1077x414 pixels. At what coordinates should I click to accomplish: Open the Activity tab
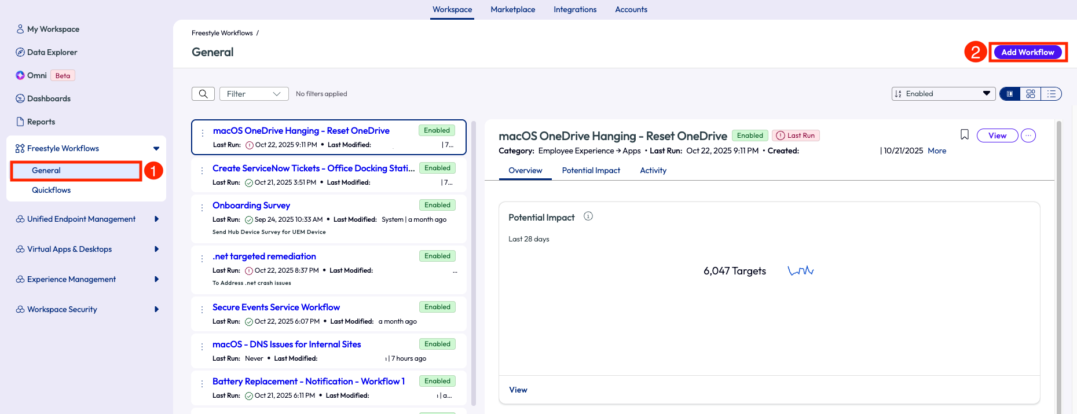pos(653,170)
